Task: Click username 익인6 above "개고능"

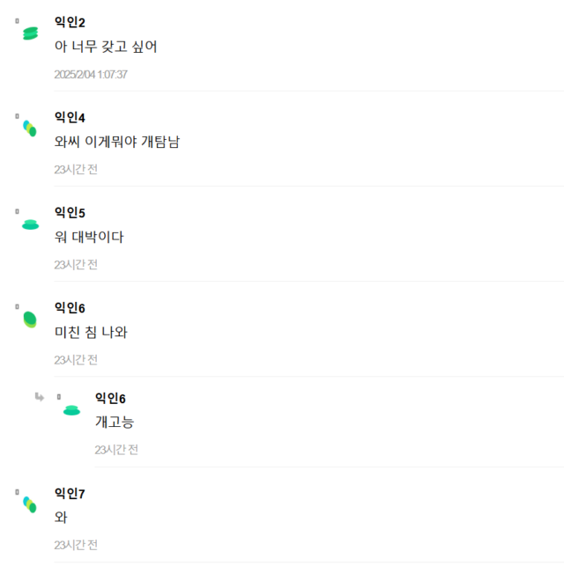Action: click(x=110, y=398)
